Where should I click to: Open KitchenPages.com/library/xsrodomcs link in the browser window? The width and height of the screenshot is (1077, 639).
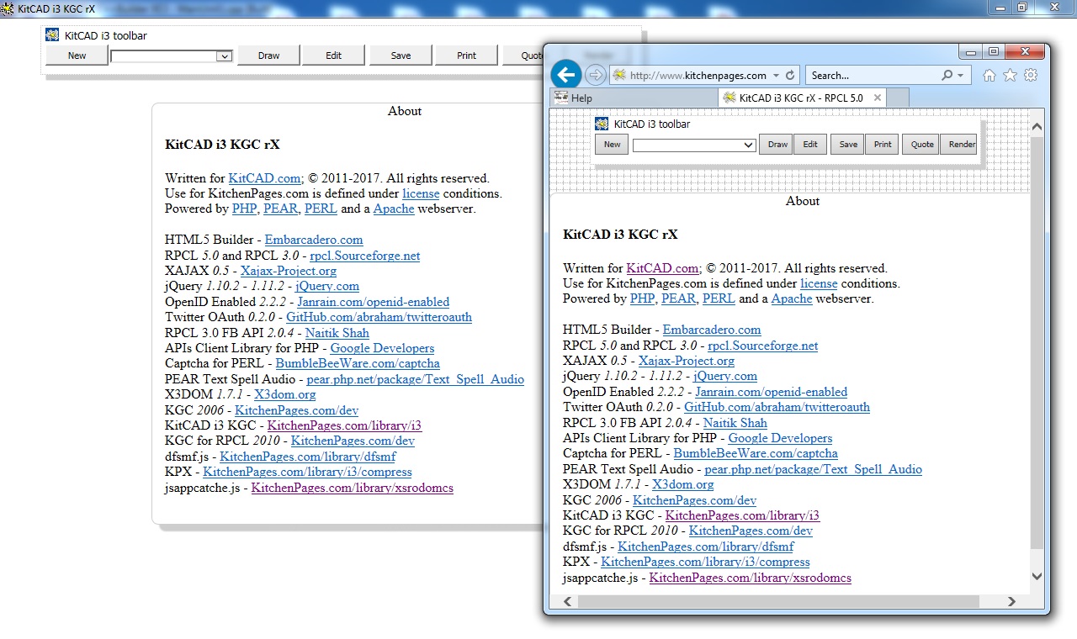coord(750,578)
